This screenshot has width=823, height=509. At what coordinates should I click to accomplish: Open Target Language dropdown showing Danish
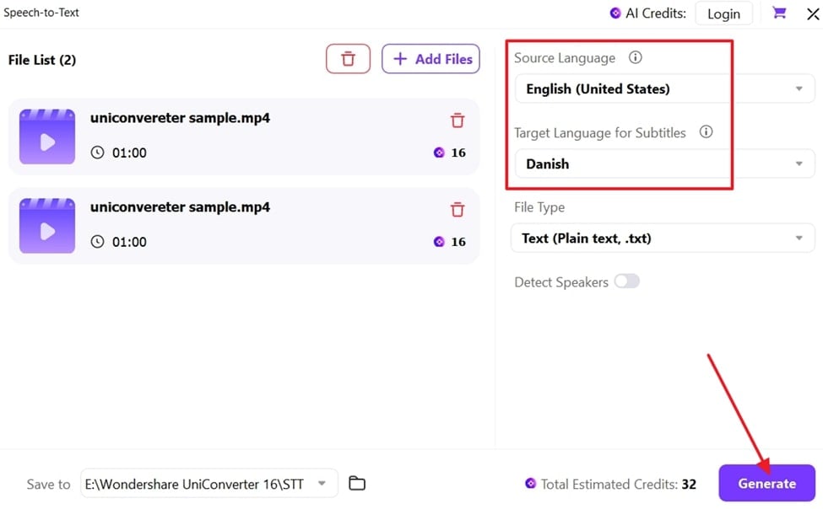coord(663,163)
